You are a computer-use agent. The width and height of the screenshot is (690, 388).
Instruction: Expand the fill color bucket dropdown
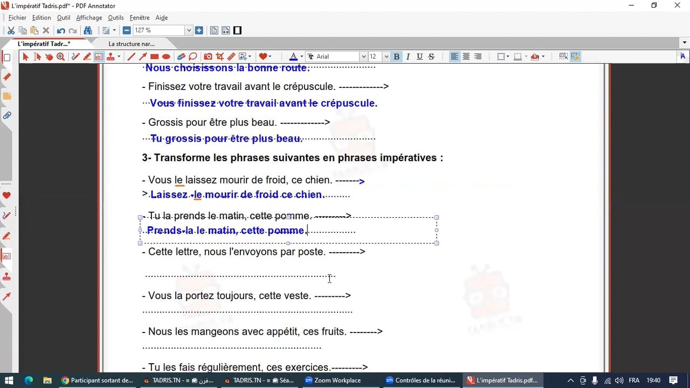[543, 57]
